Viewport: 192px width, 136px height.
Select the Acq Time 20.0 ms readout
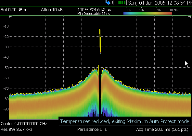coord(162,130)
